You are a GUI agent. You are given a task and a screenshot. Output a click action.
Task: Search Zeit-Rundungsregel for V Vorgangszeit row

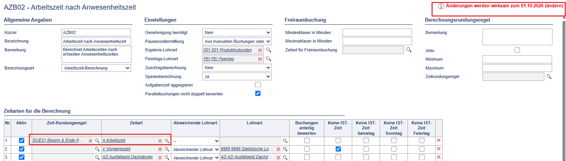(97, 149)
